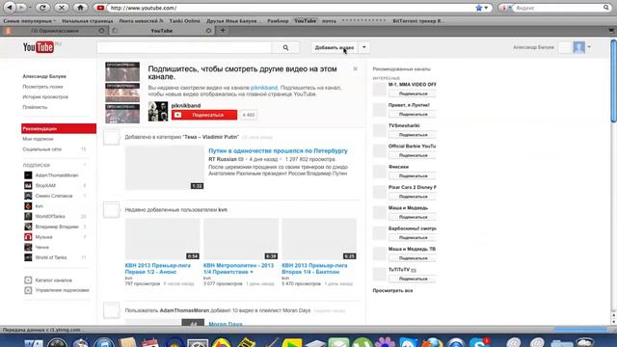Run search with the magnifier button
The width and height of the screenshot is (617, 347).
coord(285,47)
